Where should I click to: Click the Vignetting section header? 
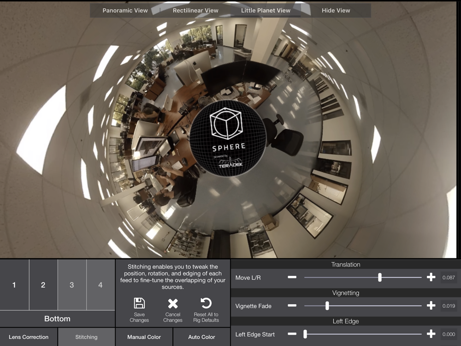[346, 293]
